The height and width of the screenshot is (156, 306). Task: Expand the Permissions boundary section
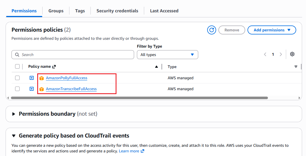click(14, 114)
